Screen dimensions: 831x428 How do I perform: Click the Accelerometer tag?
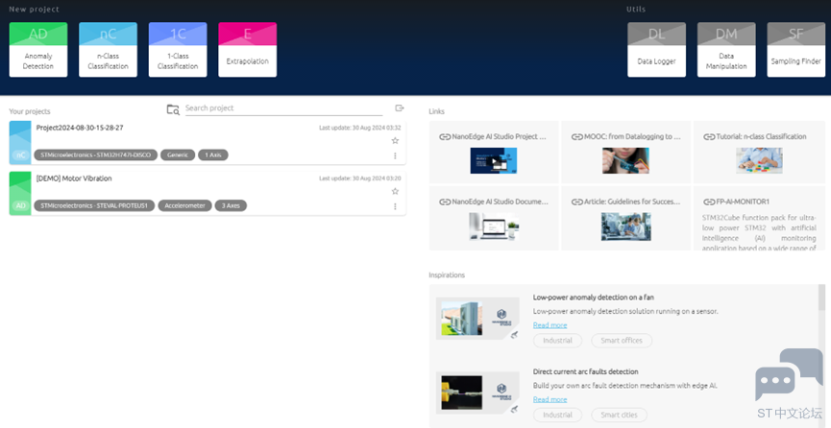point(185,205)
